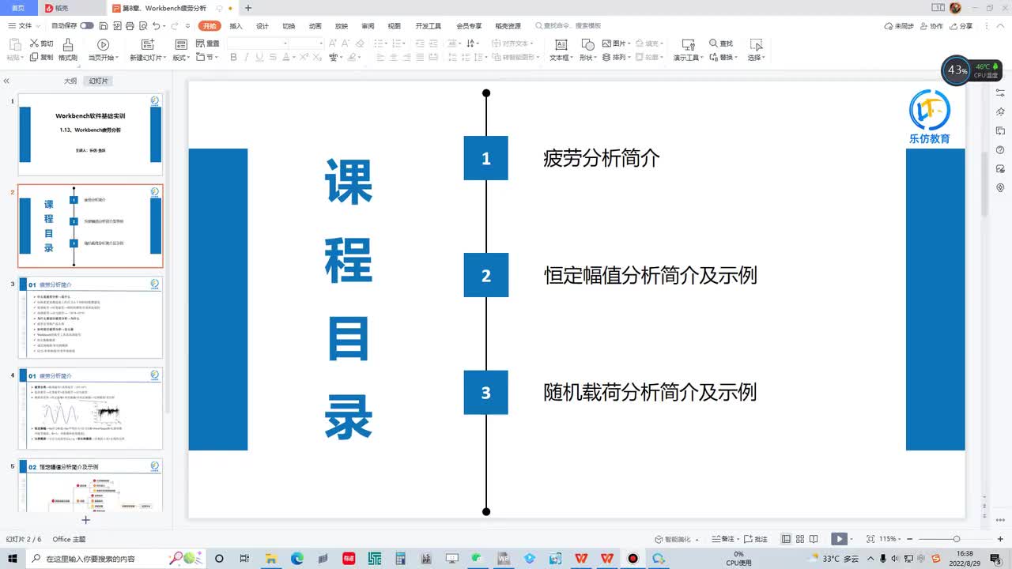Play slideshow from status bar button
The image size is (1012, 569).
[x=839, y=539]
